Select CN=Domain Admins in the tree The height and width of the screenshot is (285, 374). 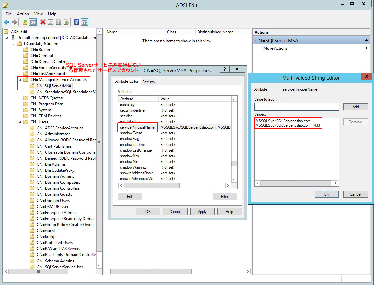coord(55,176)
